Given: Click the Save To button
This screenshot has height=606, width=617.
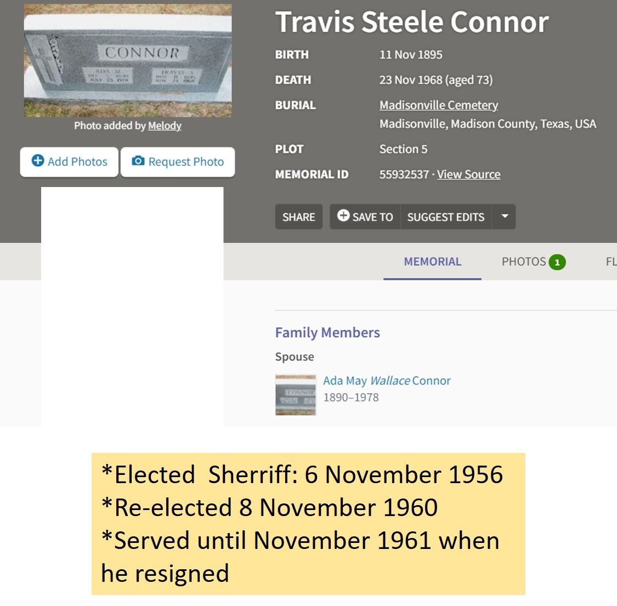Looking at the screenshot, I should coord(365,217).
